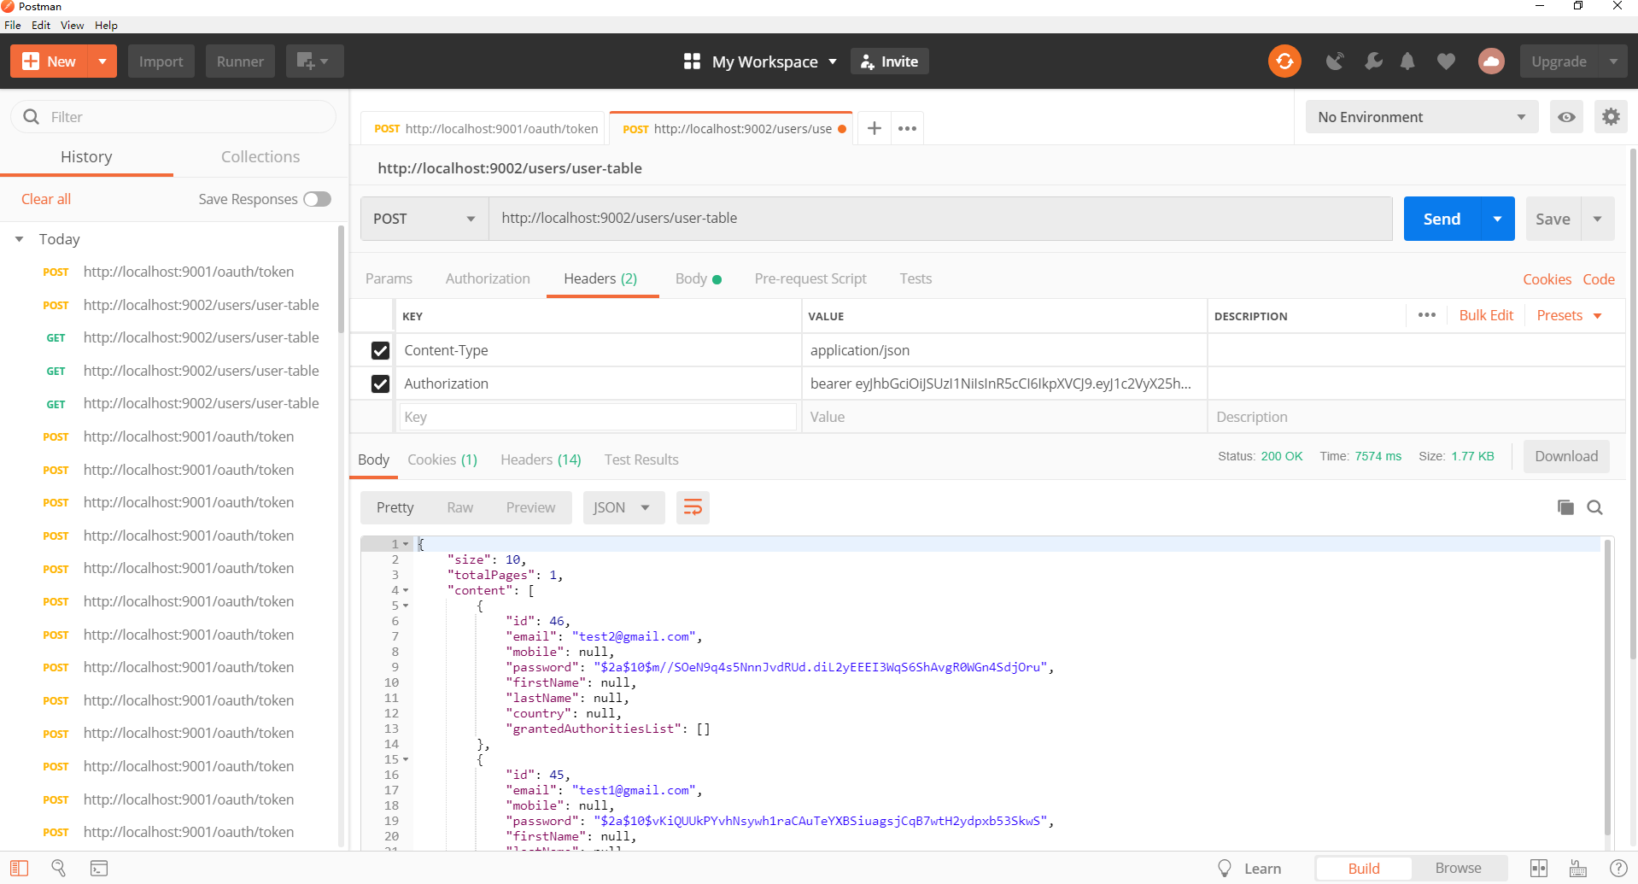Click the Import button
The image size is (1638, 884).
161,61
